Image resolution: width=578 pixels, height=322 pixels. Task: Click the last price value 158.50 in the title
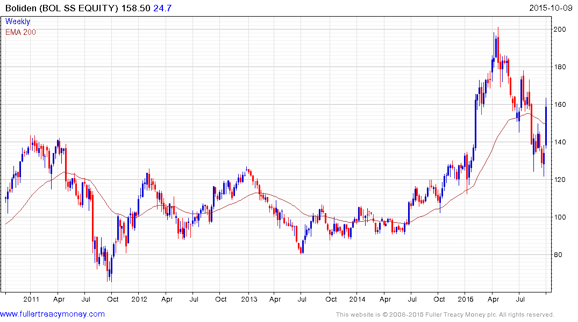click(135, 9)
